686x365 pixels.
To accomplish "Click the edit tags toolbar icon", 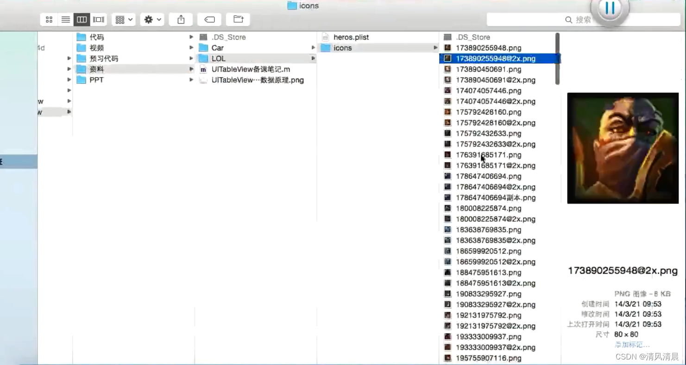I will (209, 19).
